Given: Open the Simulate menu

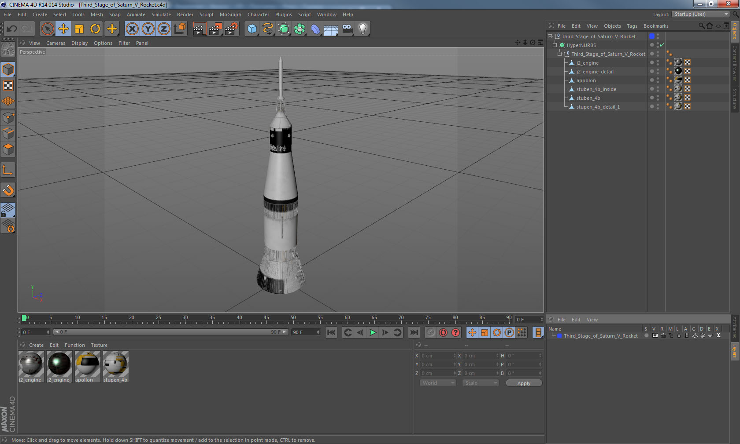Looking at the screenshot, I should tap(161, 15).
